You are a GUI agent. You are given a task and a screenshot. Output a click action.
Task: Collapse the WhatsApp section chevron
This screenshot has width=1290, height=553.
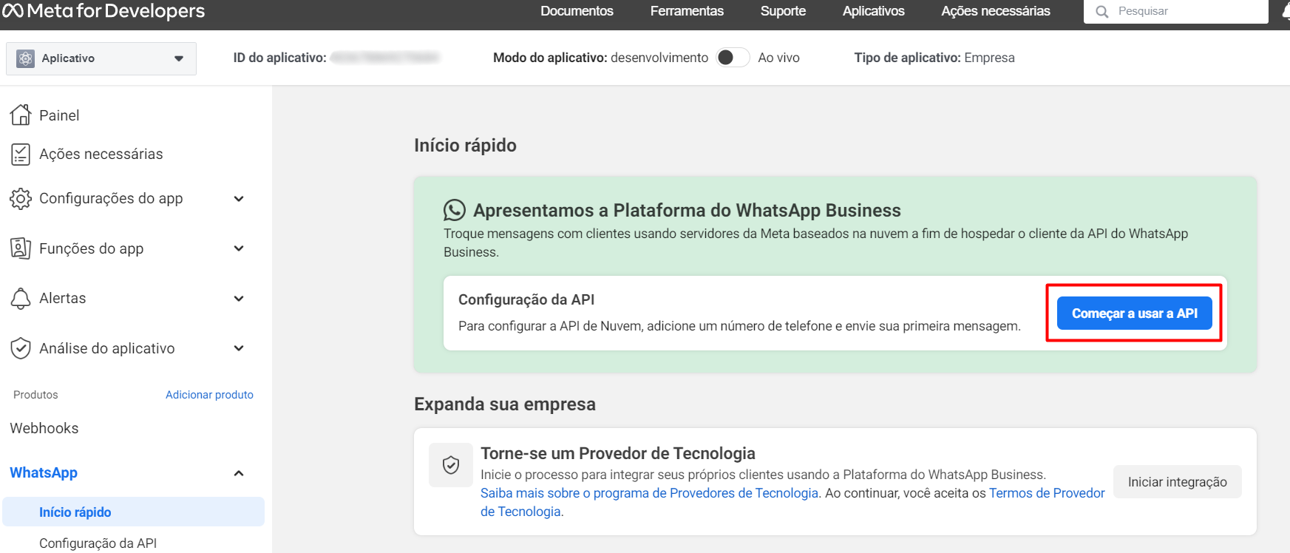pyautogui.click(x=239, y=473)
